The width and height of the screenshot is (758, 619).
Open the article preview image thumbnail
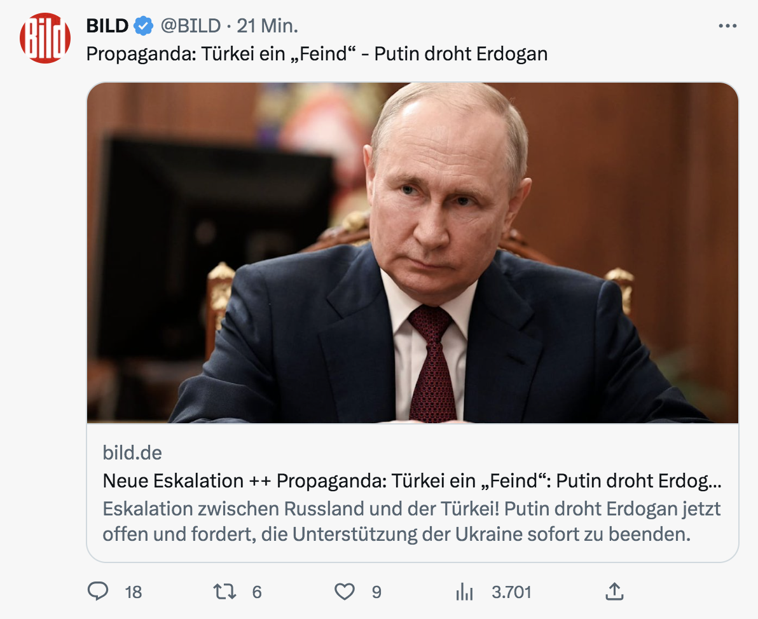[412, 253]
